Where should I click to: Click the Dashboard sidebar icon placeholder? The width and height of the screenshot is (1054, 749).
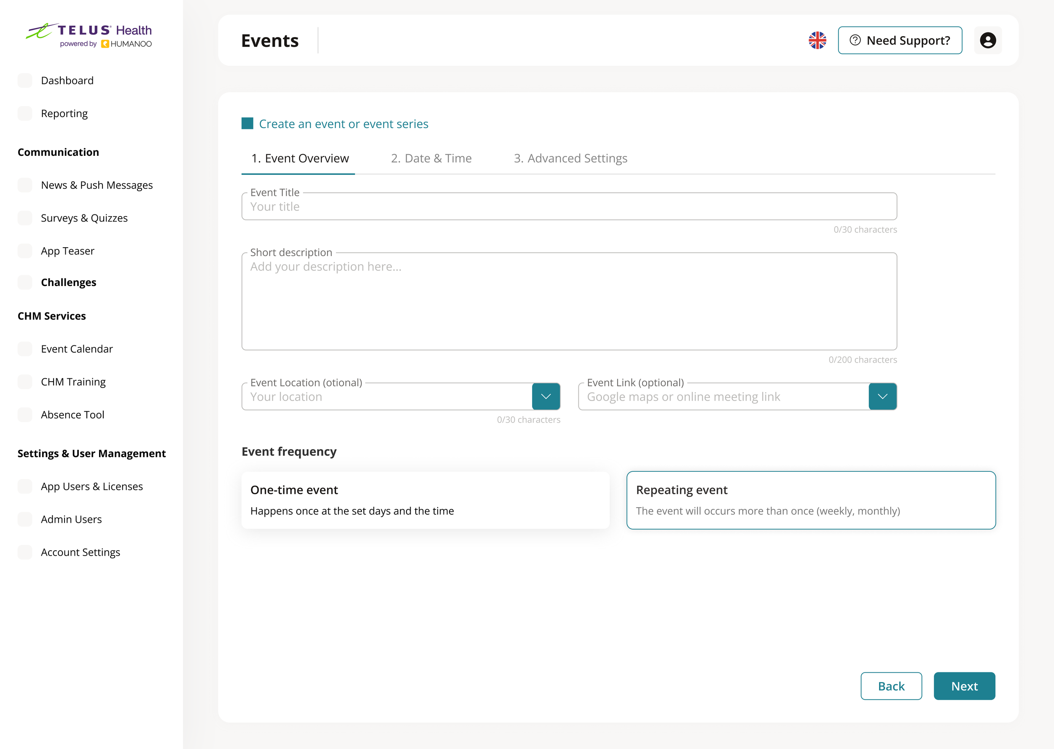pyautogui.click(x=25, y=80)
